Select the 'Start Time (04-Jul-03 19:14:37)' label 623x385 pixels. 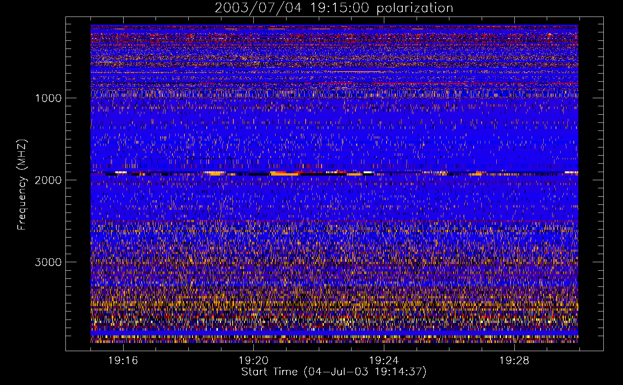(334, 372)
